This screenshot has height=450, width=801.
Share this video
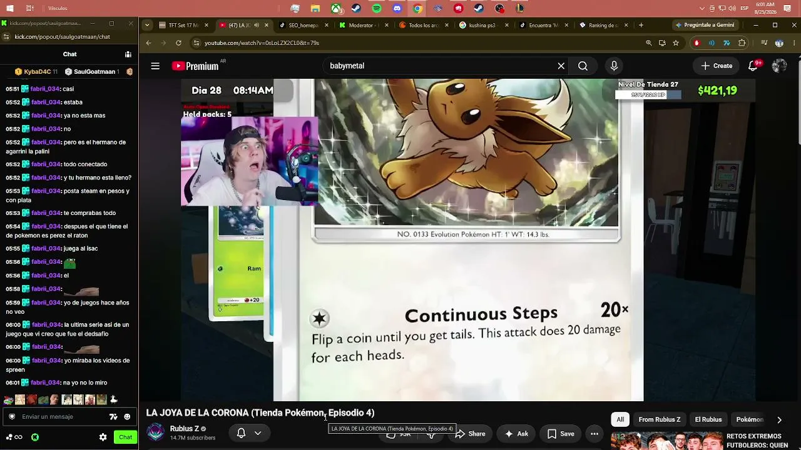pos(471,434)
